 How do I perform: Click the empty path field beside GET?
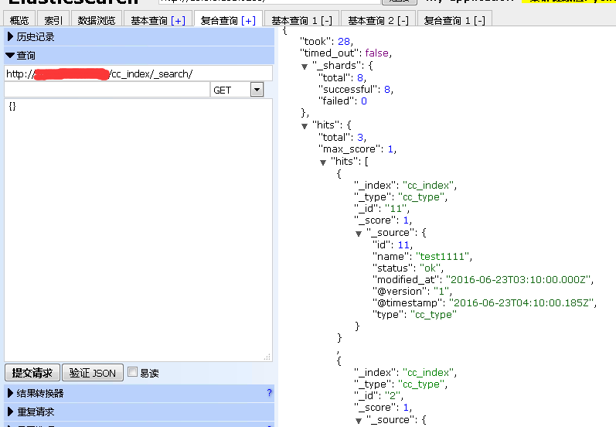point(107,90)
